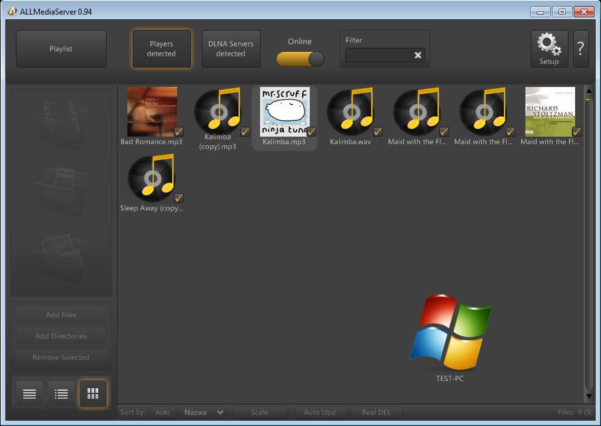
Task: Click the Real DEL button
Action: pos(376,412)
